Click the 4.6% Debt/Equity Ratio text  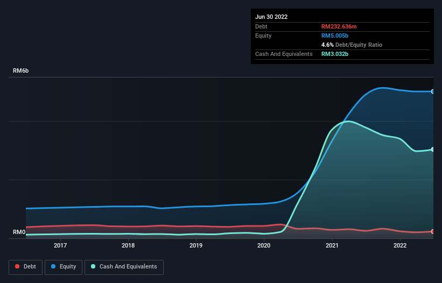[352, 45]
